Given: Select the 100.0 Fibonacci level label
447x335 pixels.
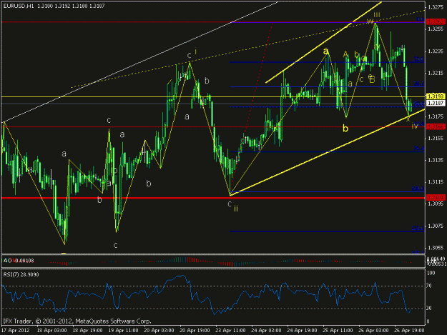Looking at the screenshot, I should 418,189.
